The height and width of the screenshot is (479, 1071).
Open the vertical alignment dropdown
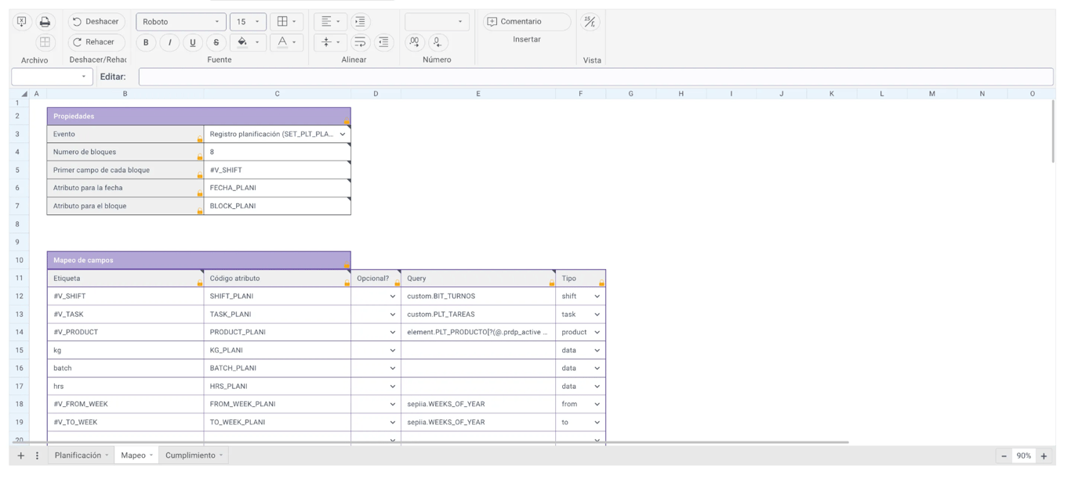point(331,42)
